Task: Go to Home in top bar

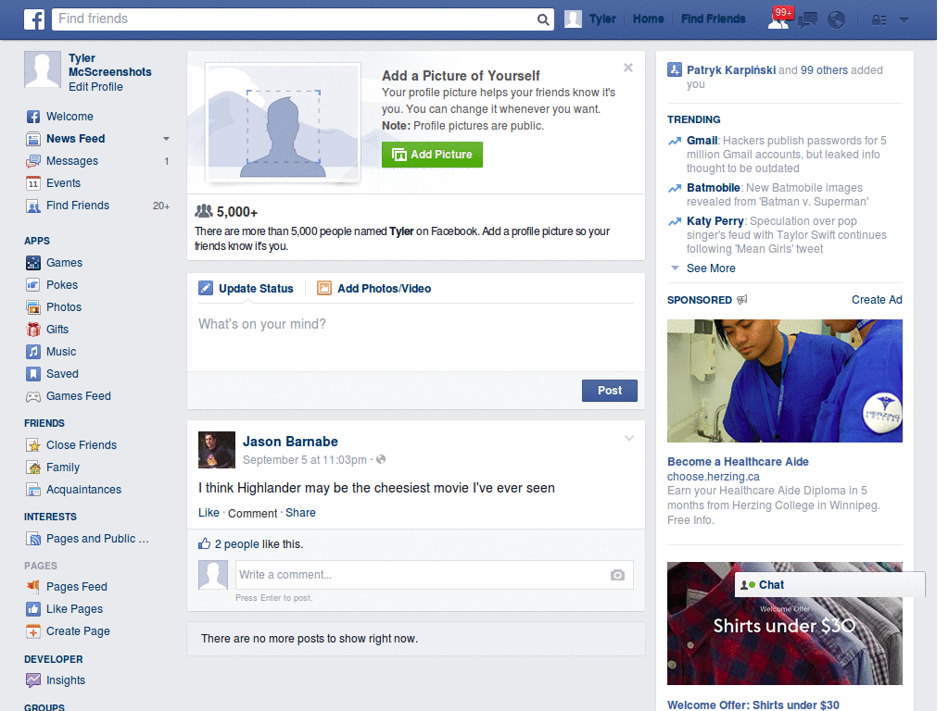Action: [648, 19]
